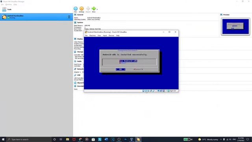252x142 pixels.
Task: Open File Explorer from the taskbar
Action: (x=67, y=139)
